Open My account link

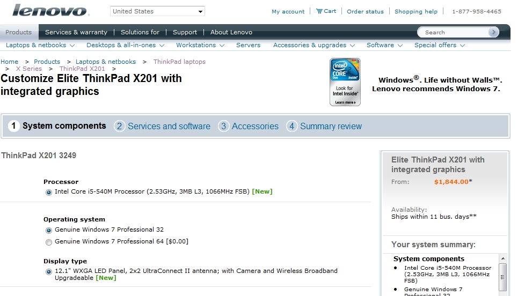[288, 11]
